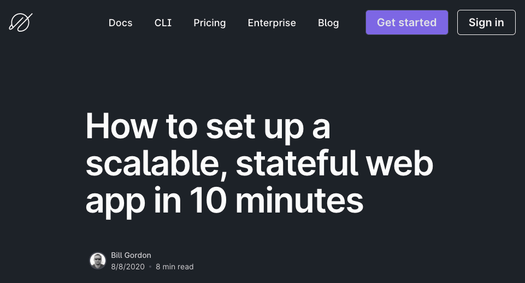Click the site logo in the header
The width and height of the screenshot is (525, 283).
[21, 22]
